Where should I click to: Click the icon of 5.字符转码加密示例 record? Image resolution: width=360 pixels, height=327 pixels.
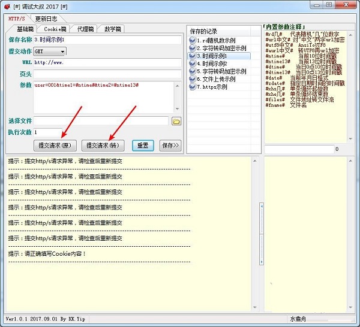point(192,71)
